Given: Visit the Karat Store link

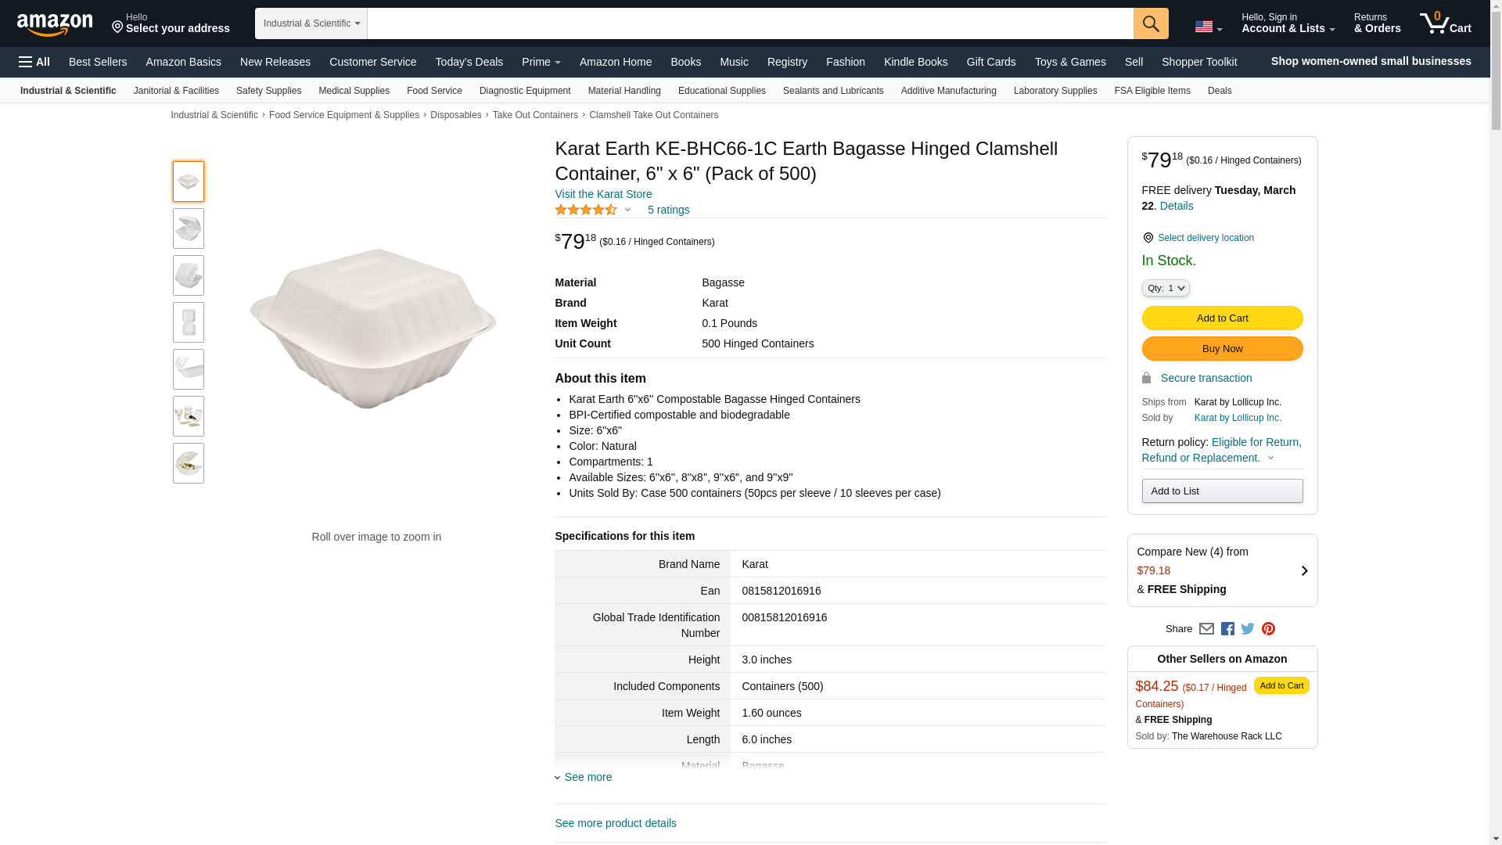Looking at the screenshot, I should [x=603, y=194].
